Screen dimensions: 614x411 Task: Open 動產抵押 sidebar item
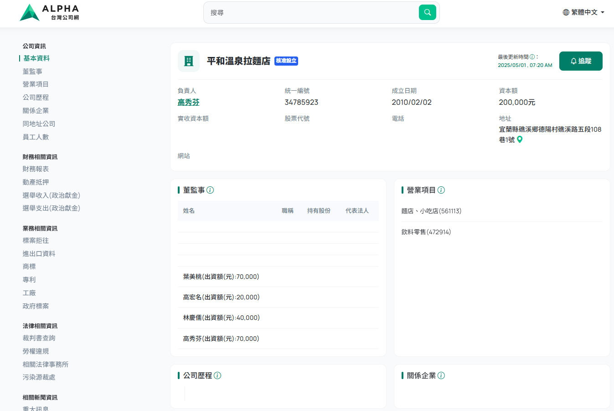pyautogui.click(x=36, y=182)
